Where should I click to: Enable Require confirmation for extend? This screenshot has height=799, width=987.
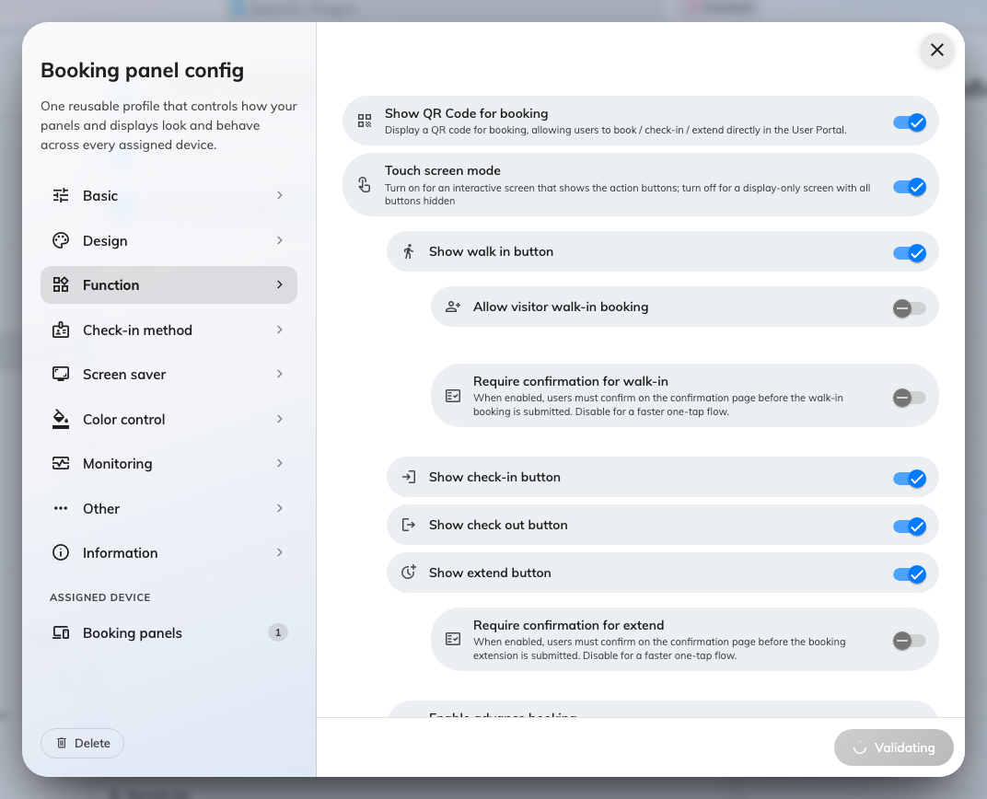click(910, 641)
